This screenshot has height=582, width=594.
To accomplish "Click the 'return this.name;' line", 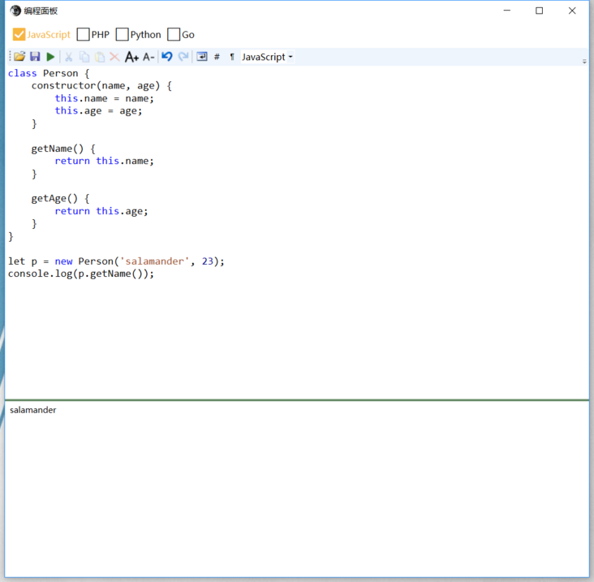I will tap(104, 161).
